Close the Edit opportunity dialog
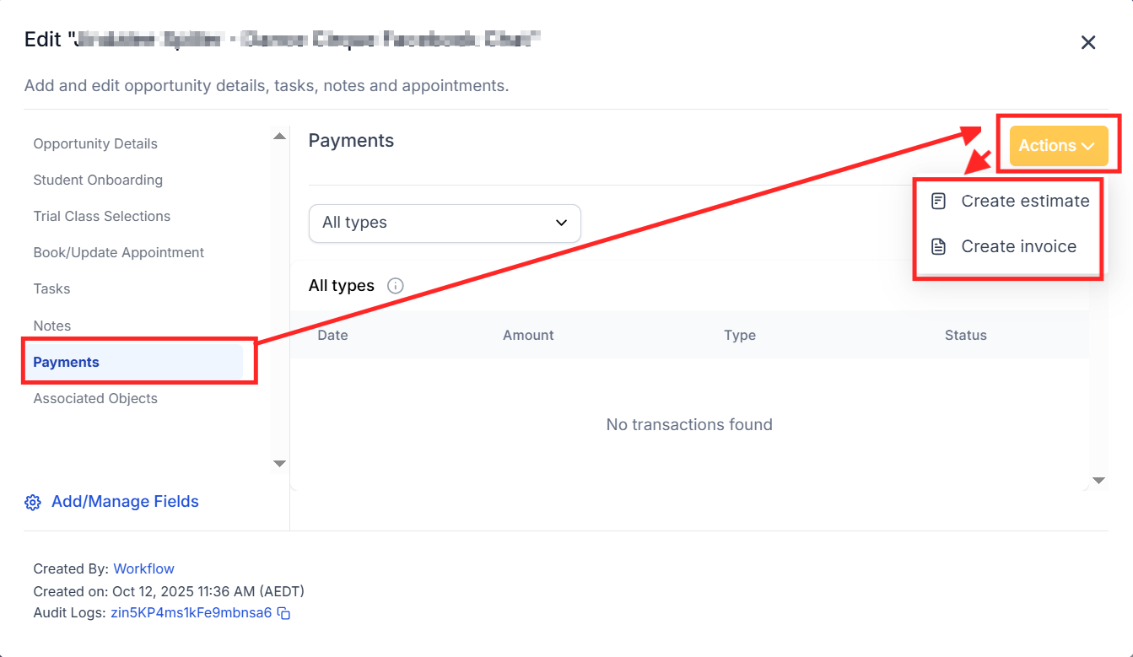The image size is (1133, 657). click(1088, 42)
